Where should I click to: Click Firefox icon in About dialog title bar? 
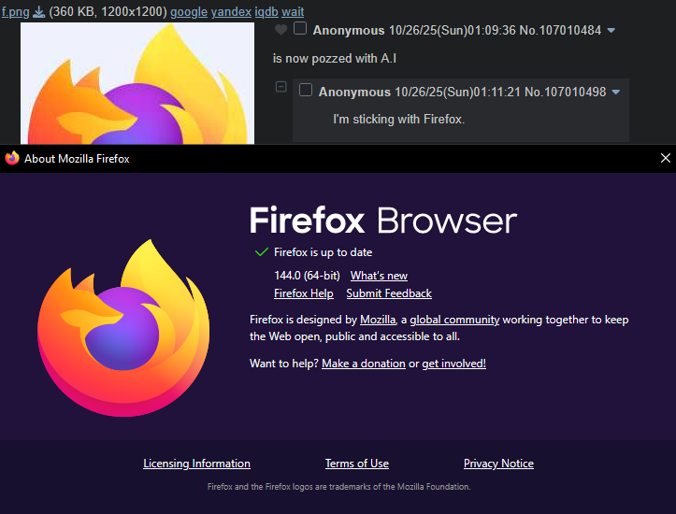click(12, 158)
